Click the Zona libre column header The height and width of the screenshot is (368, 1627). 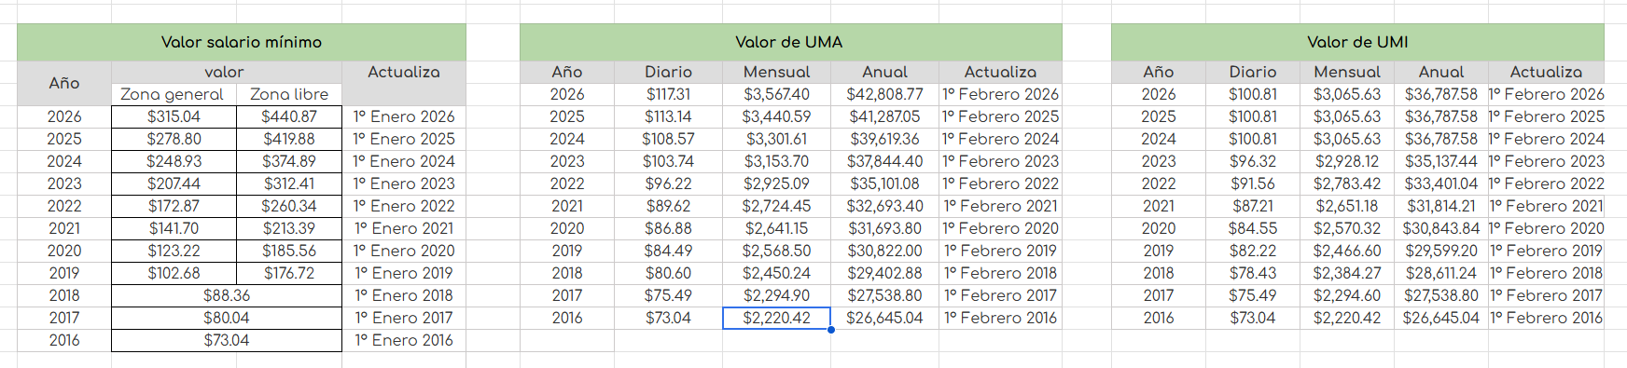tap(289, 94)
